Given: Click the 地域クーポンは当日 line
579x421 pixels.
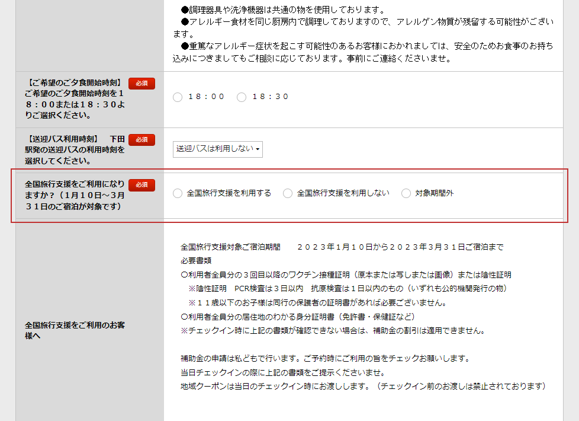Looking at the screenshot, I should (364, 386).
